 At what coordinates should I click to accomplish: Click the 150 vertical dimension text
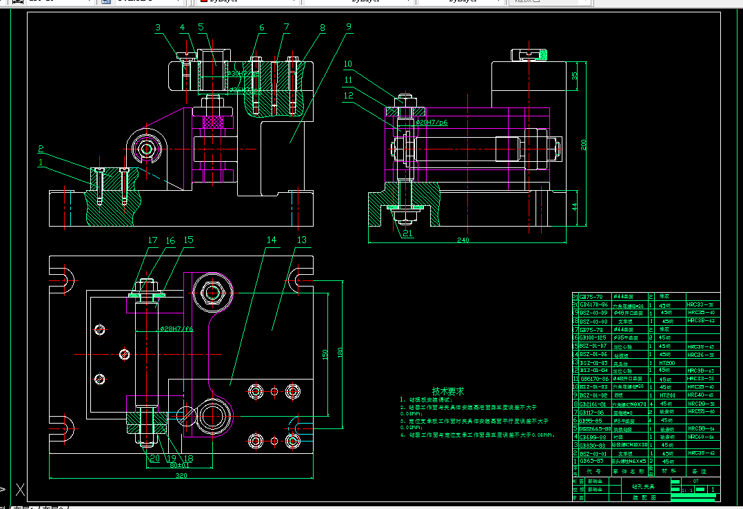point(325,355)
